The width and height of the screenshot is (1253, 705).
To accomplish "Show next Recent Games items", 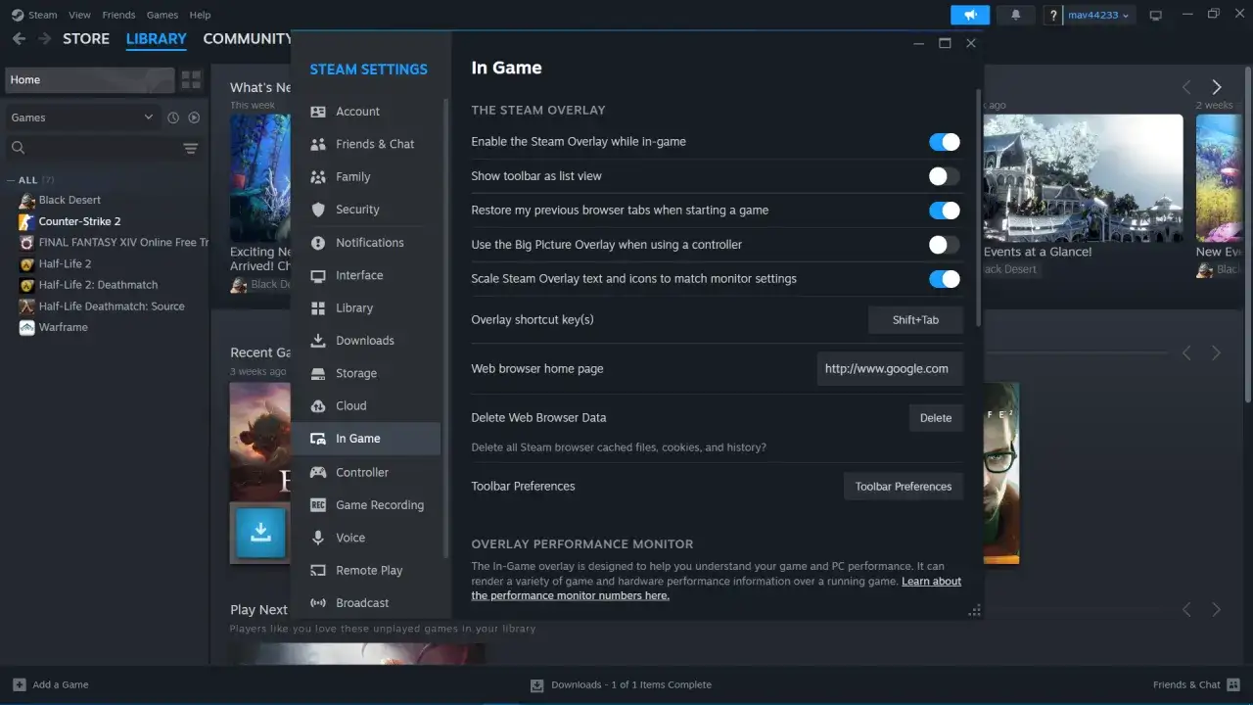I will pos(1217,352).
